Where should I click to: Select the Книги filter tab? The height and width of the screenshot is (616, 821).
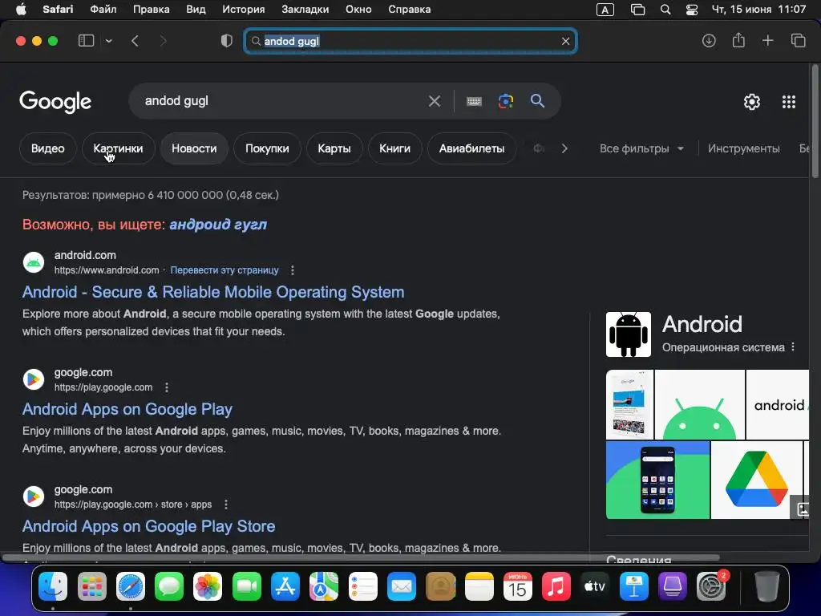pyautogui.click(x=394, y=148)
